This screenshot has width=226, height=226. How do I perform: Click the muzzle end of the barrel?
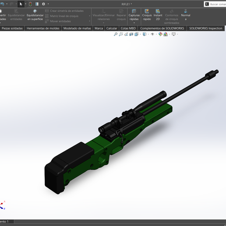coord(212,74)
